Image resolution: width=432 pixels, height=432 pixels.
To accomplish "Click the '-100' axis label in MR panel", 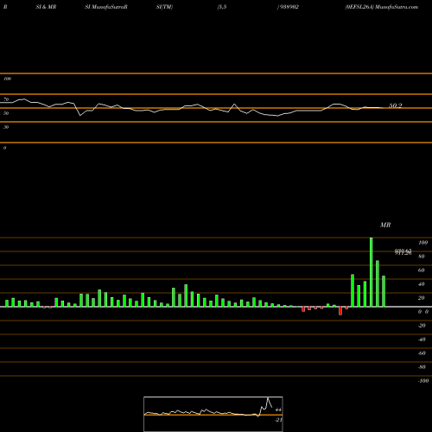I will 423,381.
